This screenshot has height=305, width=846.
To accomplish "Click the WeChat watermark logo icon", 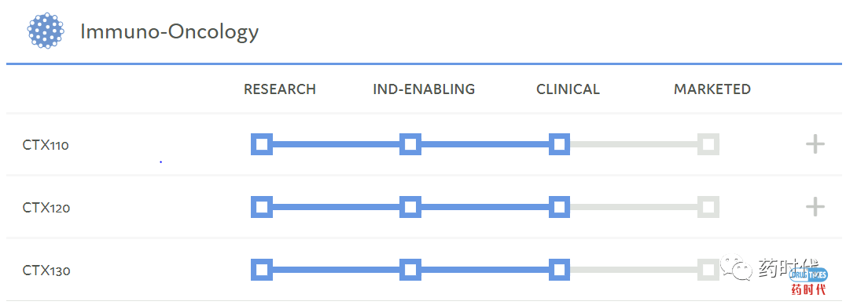I will coord(738,267).
